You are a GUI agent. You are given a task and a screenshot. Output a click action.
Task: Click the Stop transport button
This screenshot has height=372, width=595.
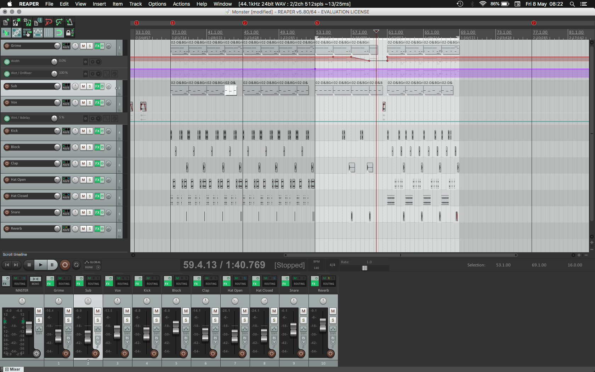29,265
